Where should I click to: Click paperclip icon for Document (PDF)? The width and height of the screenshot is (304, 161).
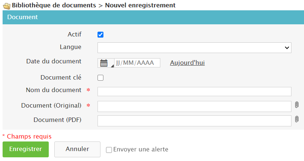point(297,119)
